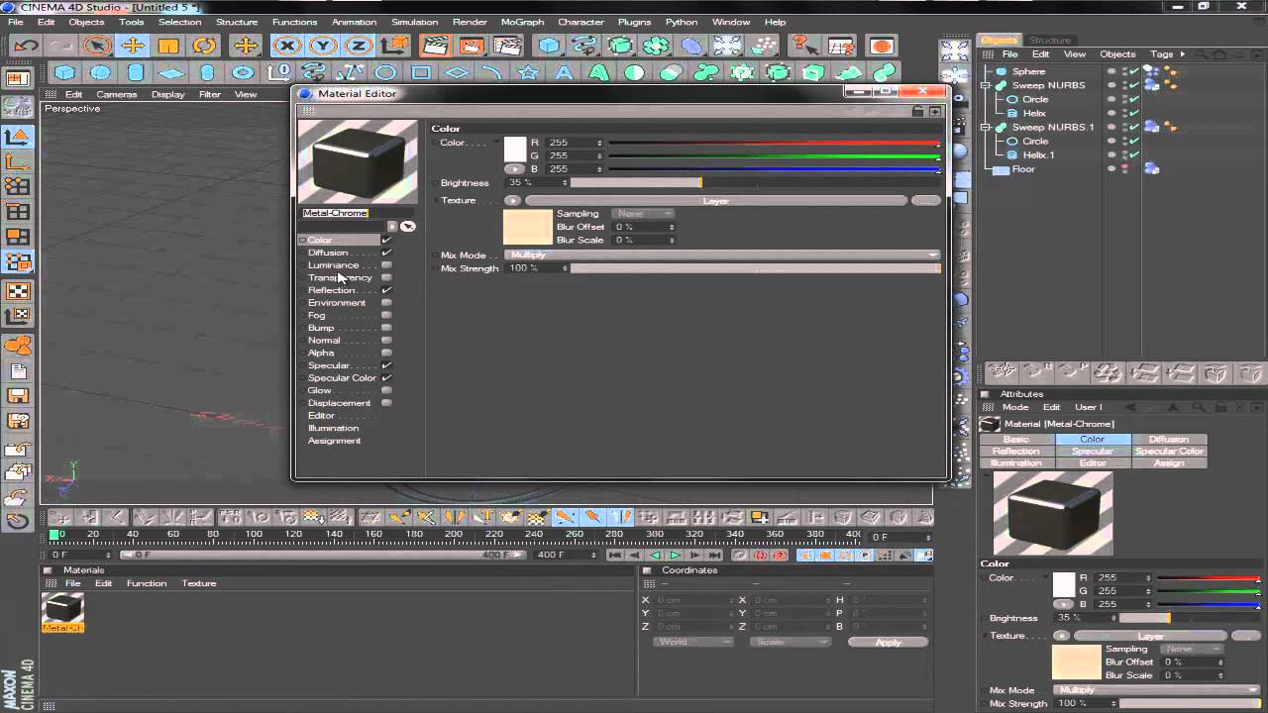The image size is (1268, 713).
Task: Select Metal-Chrome material thumbnail in Materials
Action: (62, 608)
